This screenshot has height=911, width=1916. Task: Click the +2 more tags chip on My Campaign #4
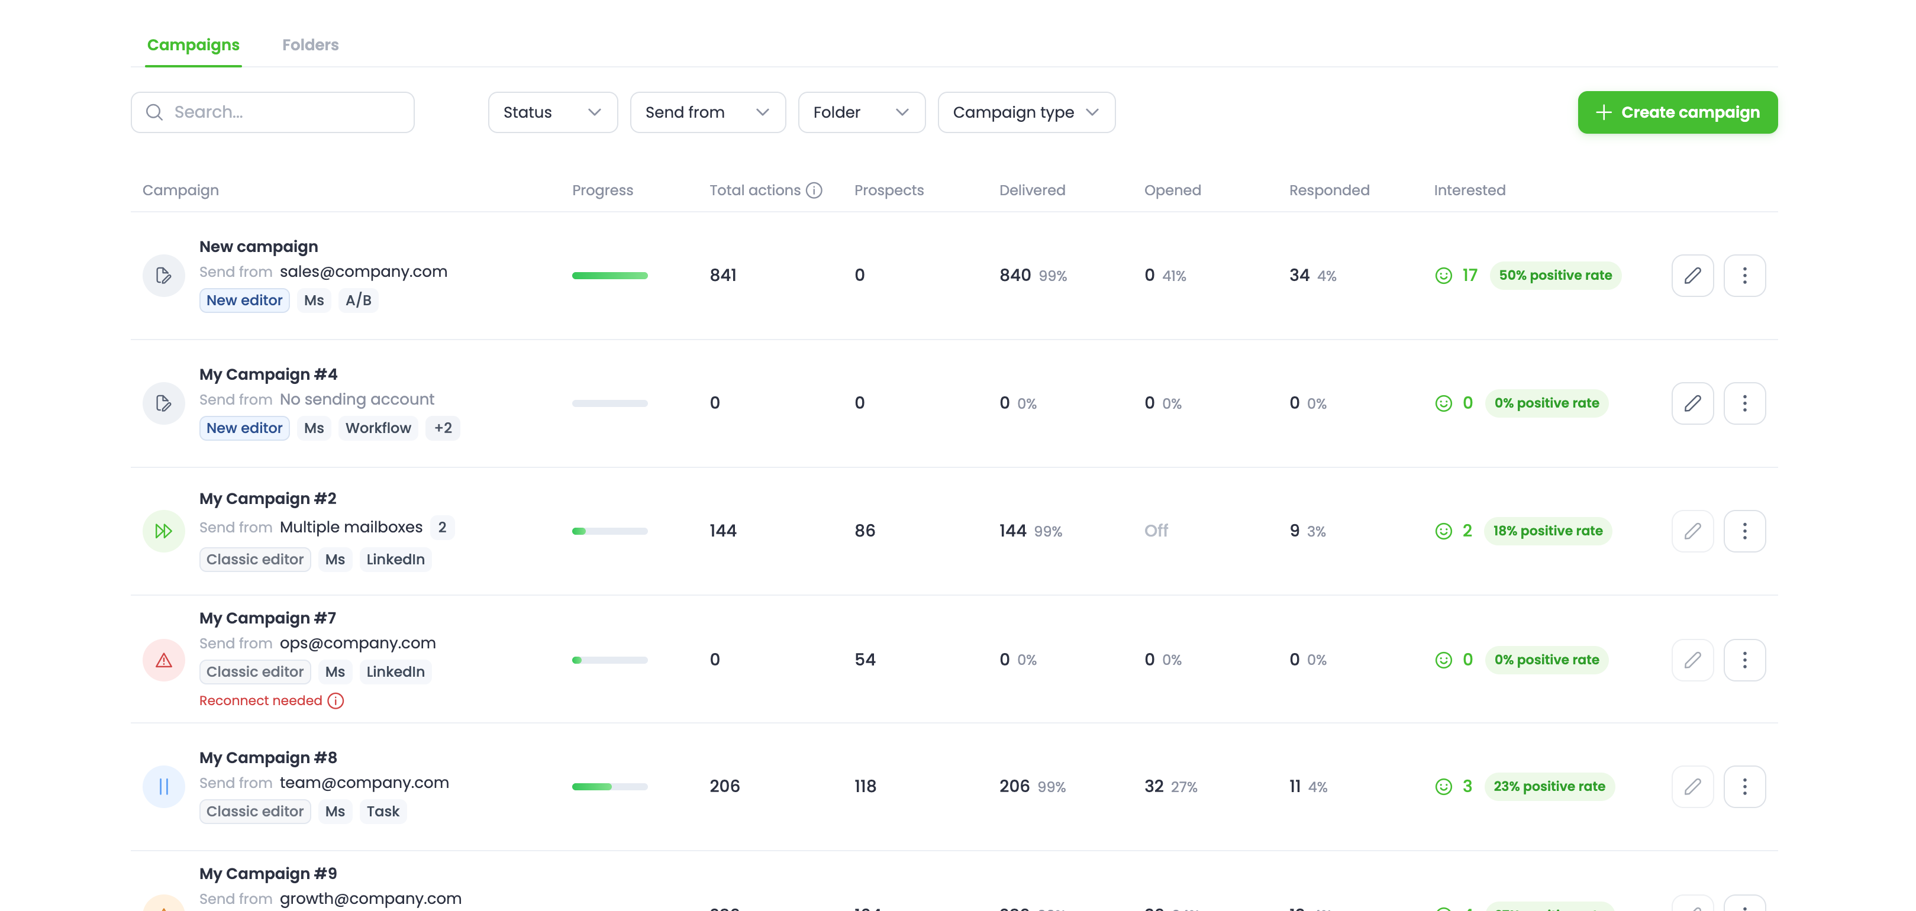(x=443, y=428)
